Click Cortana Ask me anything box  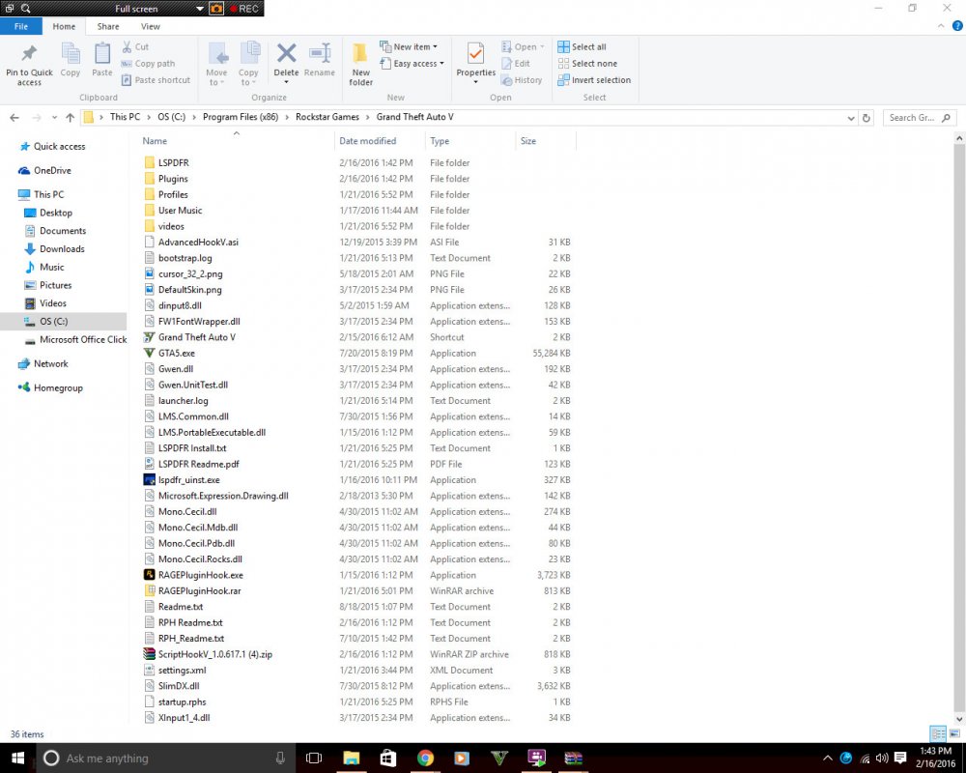(x=166, y=759)
